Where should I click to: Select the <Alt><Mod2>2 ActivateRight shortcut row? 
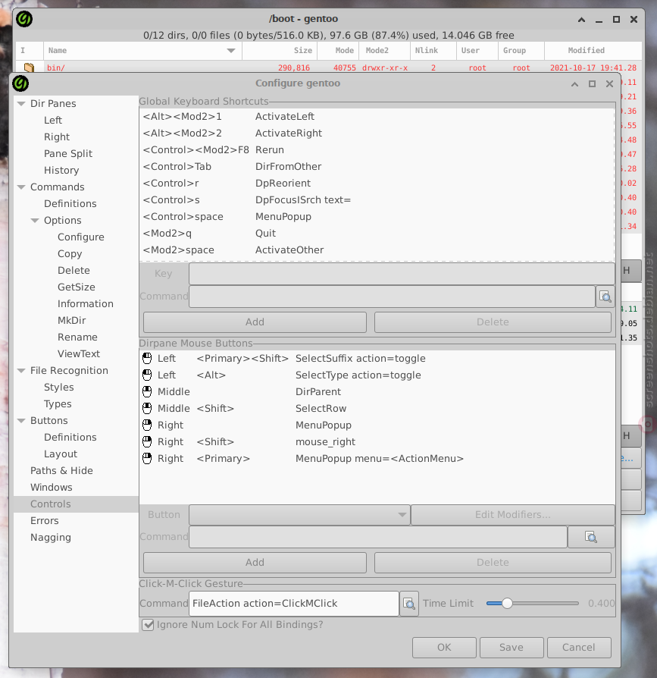point(377,133)
